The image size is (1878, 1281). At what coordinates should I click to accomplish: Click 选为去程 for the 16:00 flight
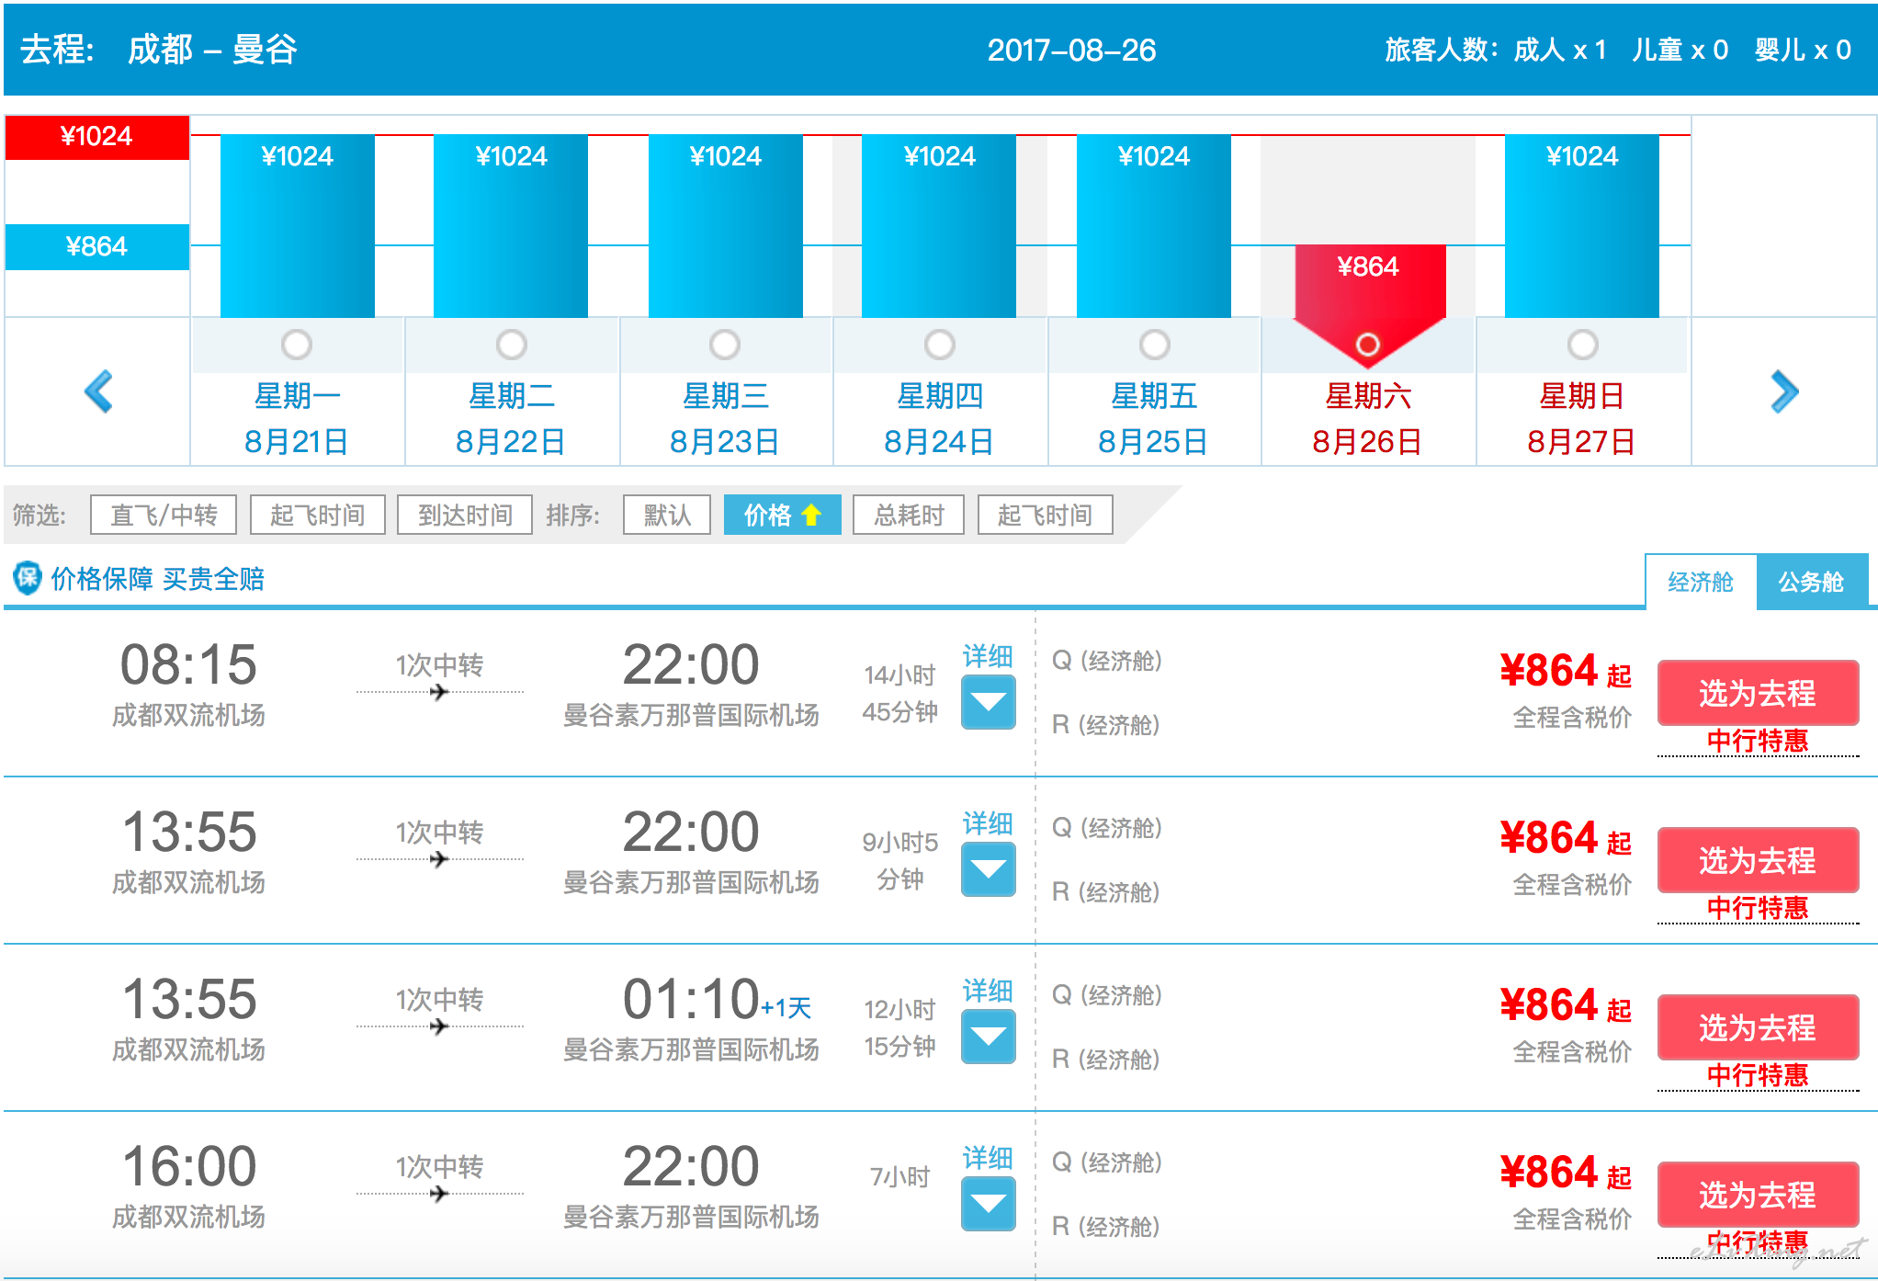[1757, 1195]
